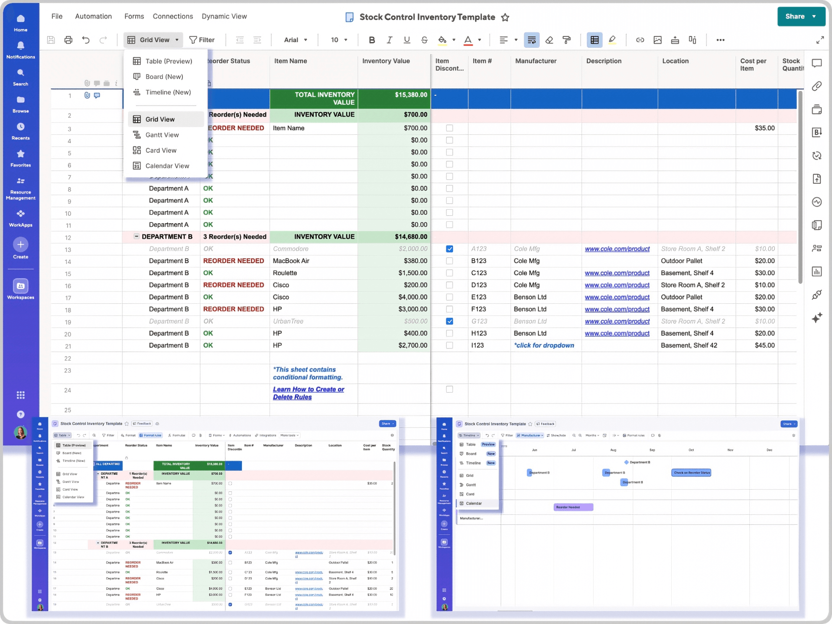
Task: Open the font size 10 dropdown
Action: pyautogui.click(x=339, y=40)
